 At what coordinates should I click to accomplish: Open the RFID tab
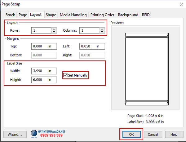point(145,15)
